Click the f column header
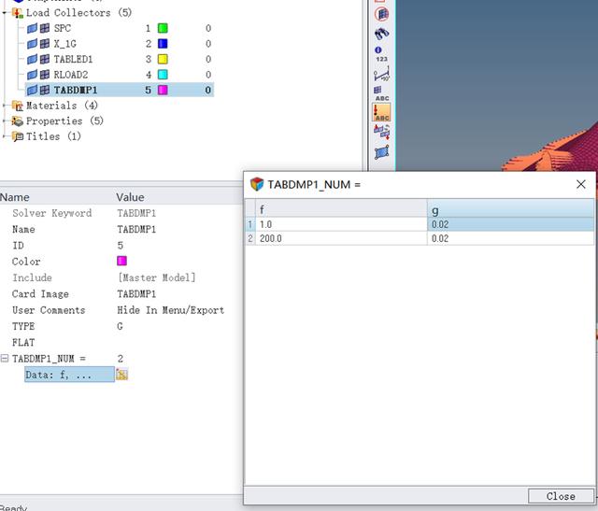 pos(341,208)
